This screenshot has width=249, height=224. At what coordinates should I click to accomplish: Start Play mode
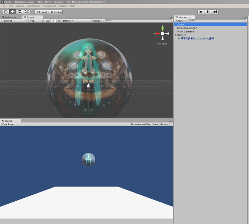pos(201,12)
